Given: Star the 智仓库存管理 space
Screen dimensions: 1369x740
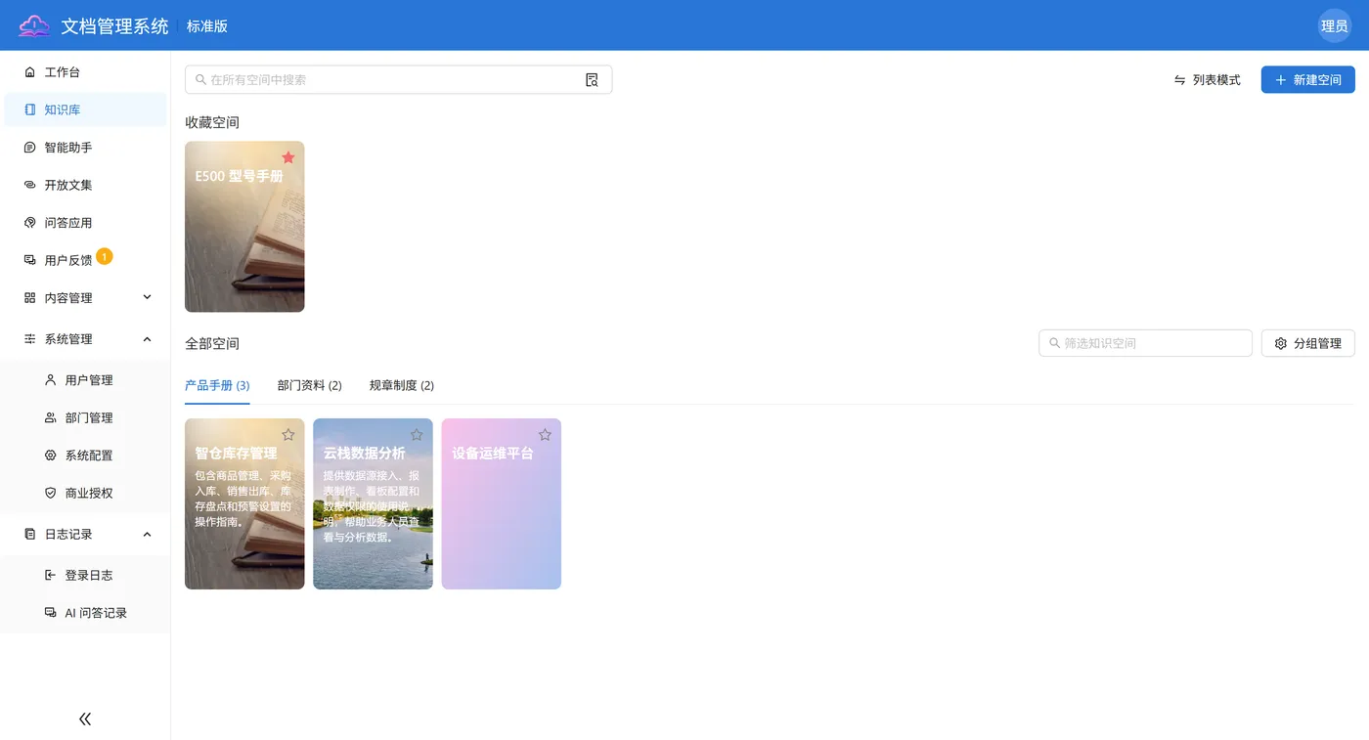Looking at the screenshot, I should coord(288,435).
